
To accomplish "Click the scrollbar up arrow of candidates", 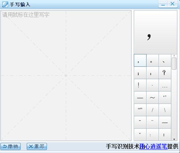I will tap(174, 56).
